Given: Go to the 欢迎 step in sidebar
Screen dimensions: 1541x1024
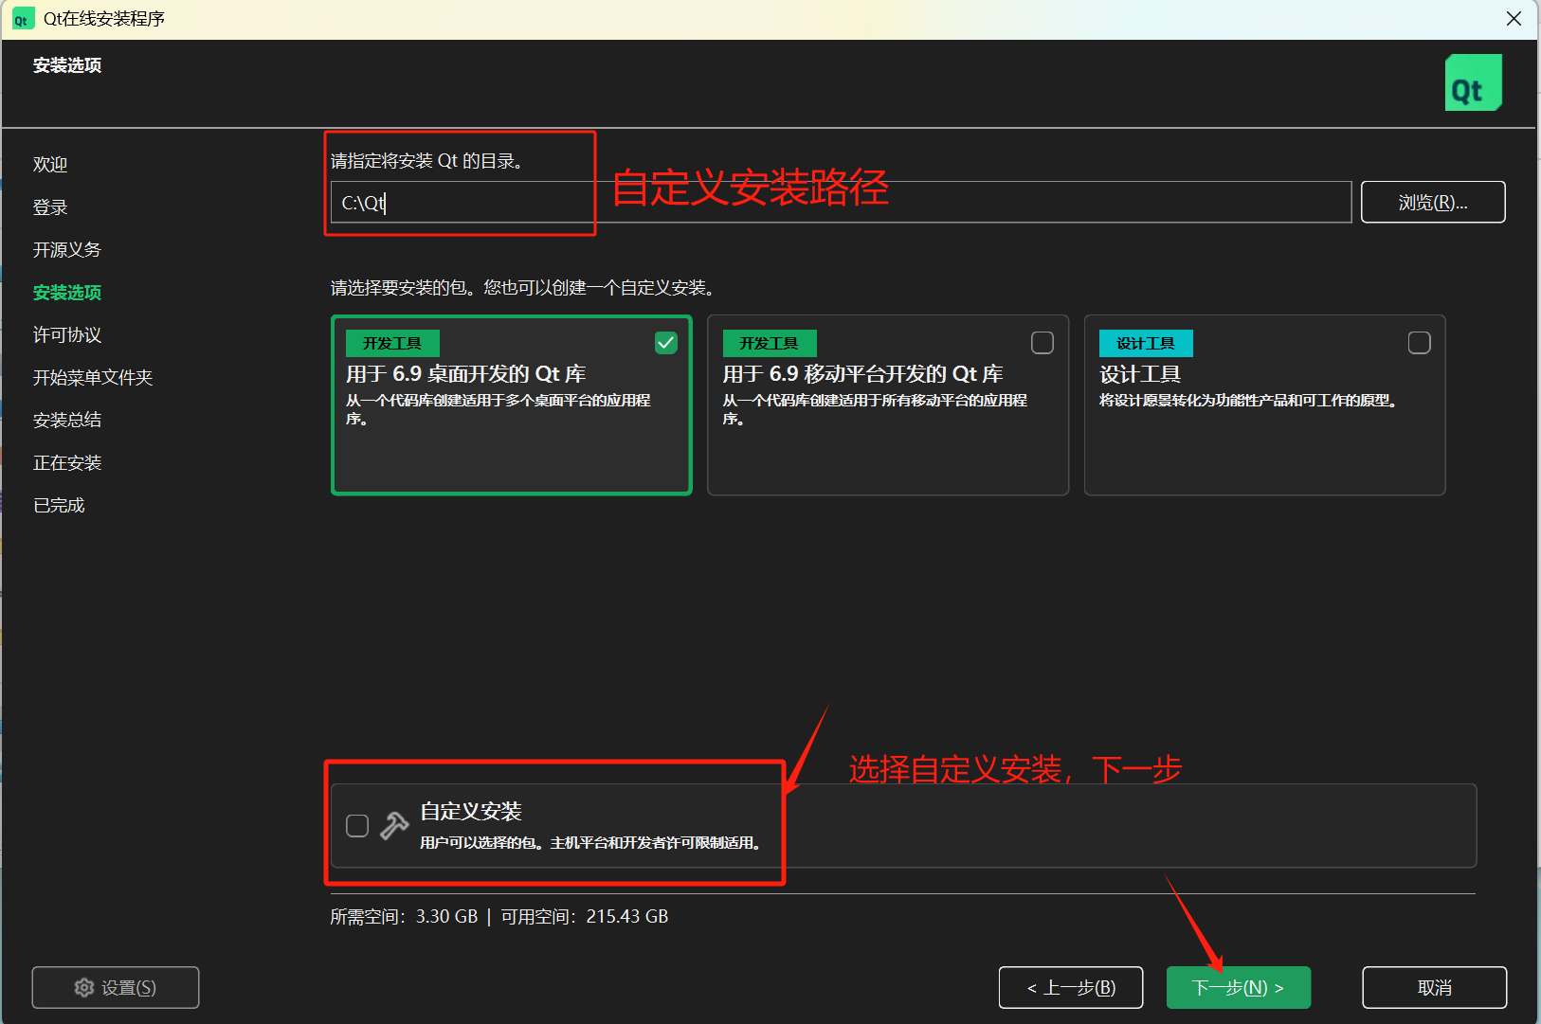Looking at the screenshot, I should point(50,164).
